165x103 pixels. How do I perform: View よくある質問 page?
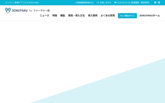coord(108,15)
